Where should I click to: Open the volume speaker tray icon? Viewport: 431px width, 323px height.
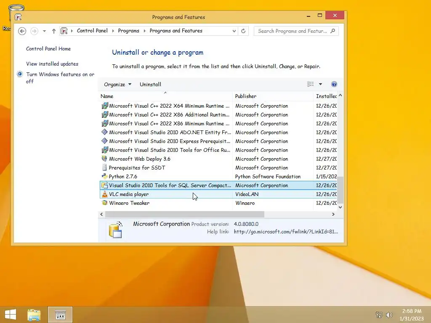[x=389, y=315]
